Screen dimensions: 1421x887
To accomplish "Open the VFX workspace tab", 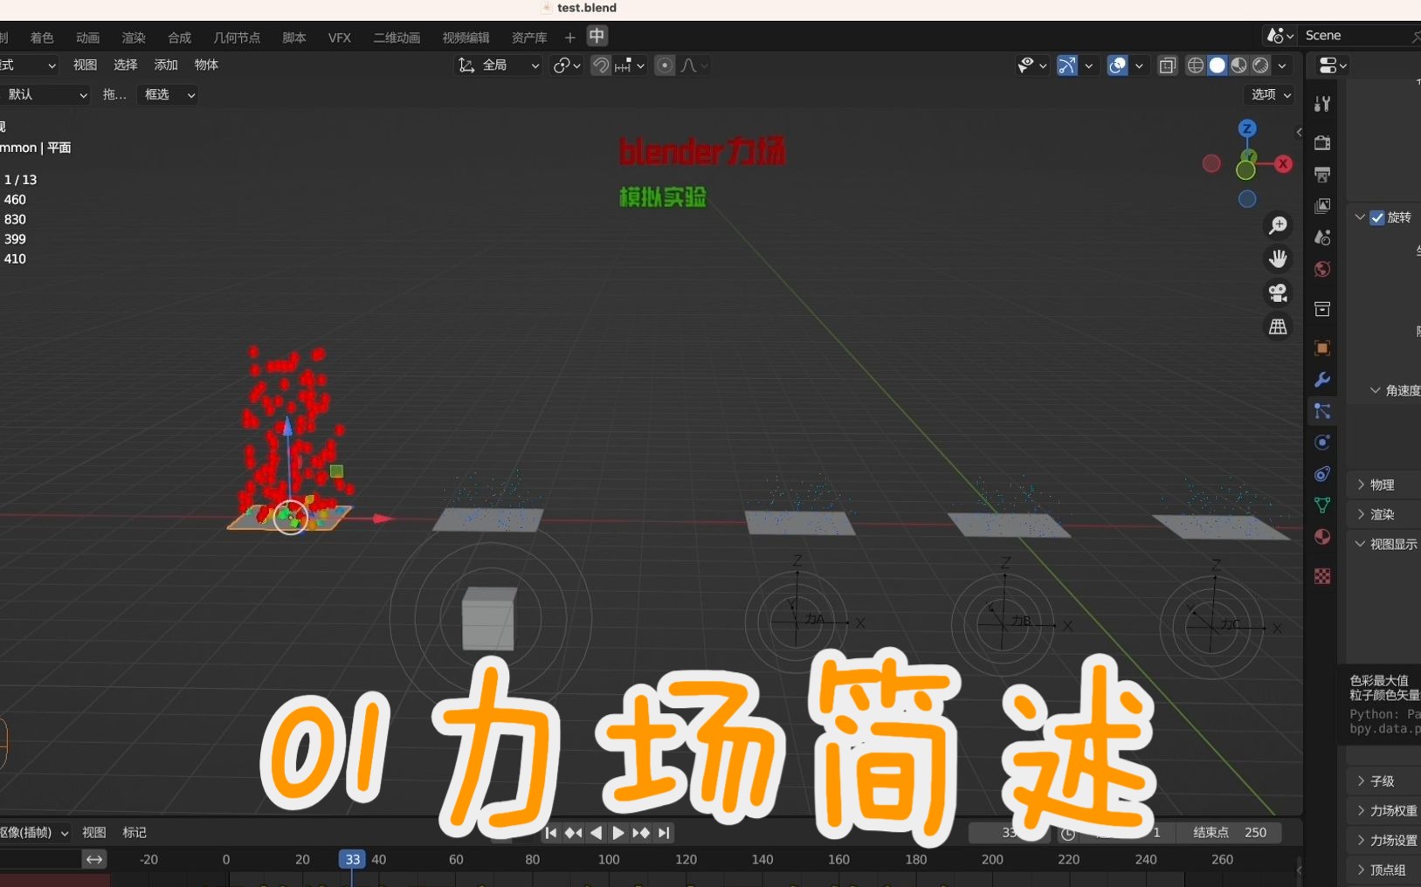I will [x=340, y=38].
